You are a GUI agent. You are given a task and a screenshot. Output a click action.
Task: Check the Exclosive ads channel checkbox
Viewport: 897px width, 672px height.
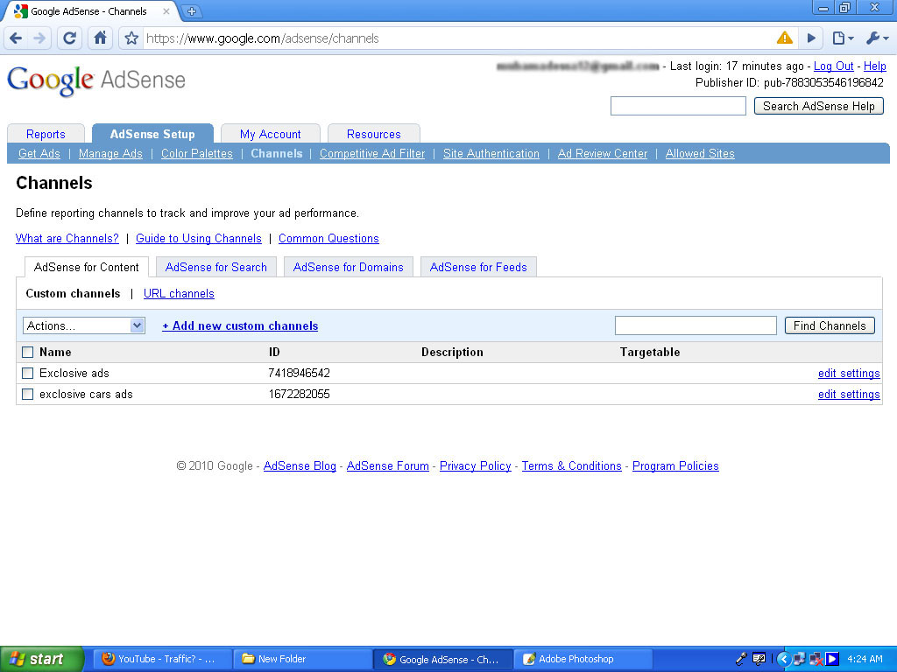tap(27, 373)
